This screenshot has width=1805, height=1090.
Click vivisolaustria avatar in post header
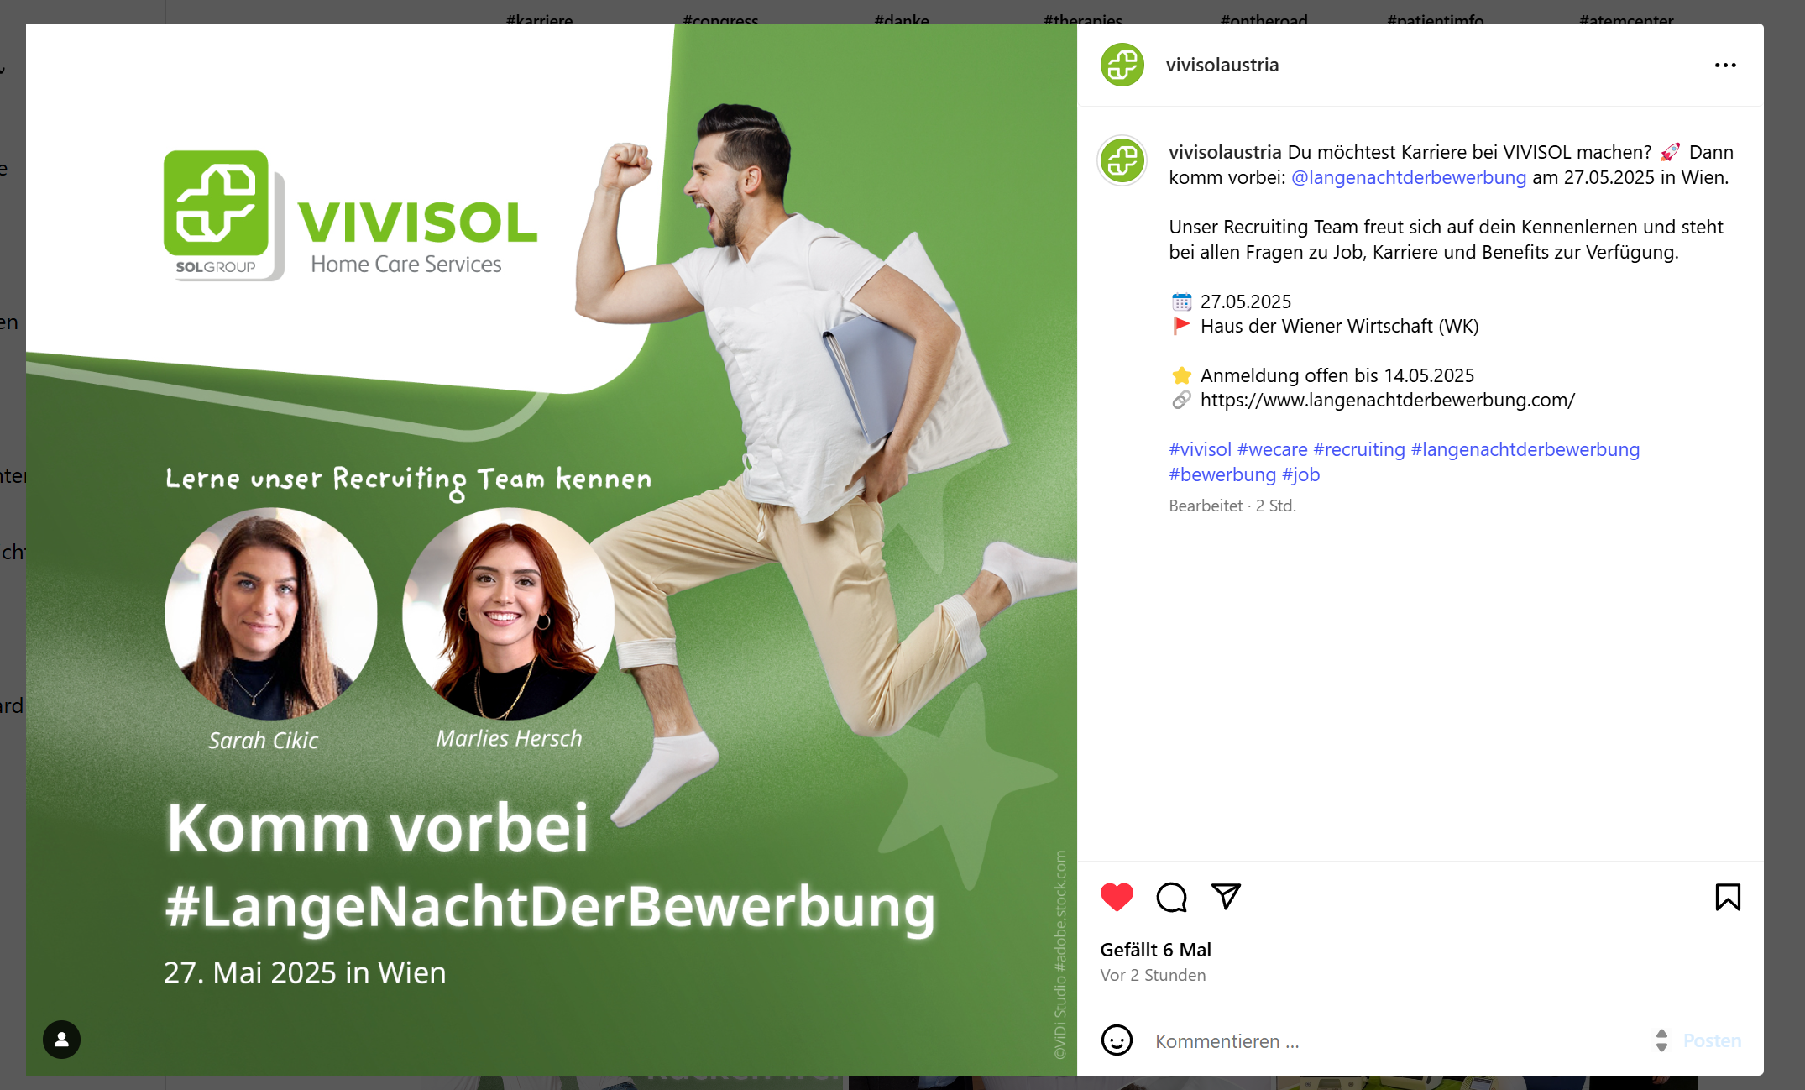coord(1122,65)
